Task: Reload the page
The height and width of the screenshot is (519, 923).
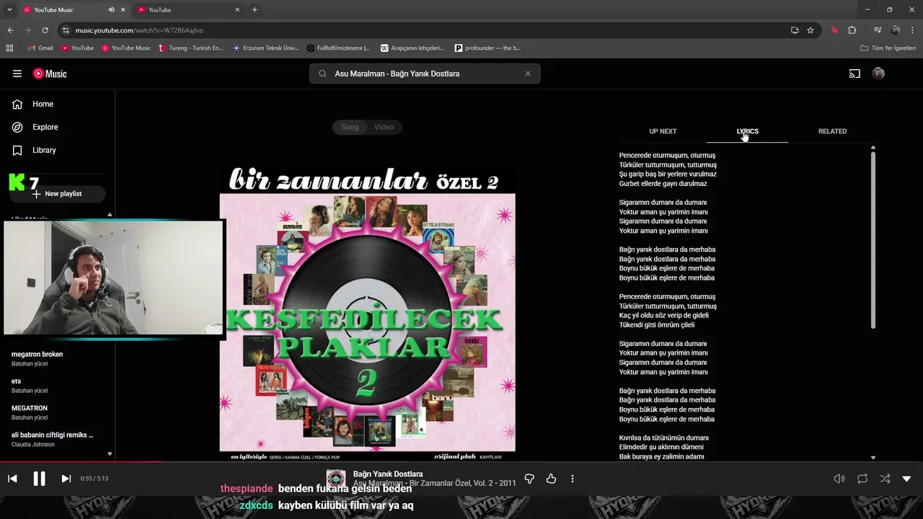Action: [45, 30]
